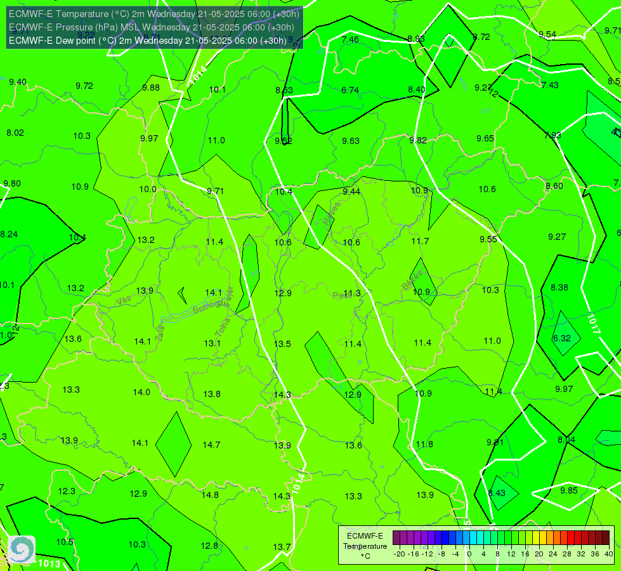
Task: Click the temperature value 12.3
Action: coord(67,491)
